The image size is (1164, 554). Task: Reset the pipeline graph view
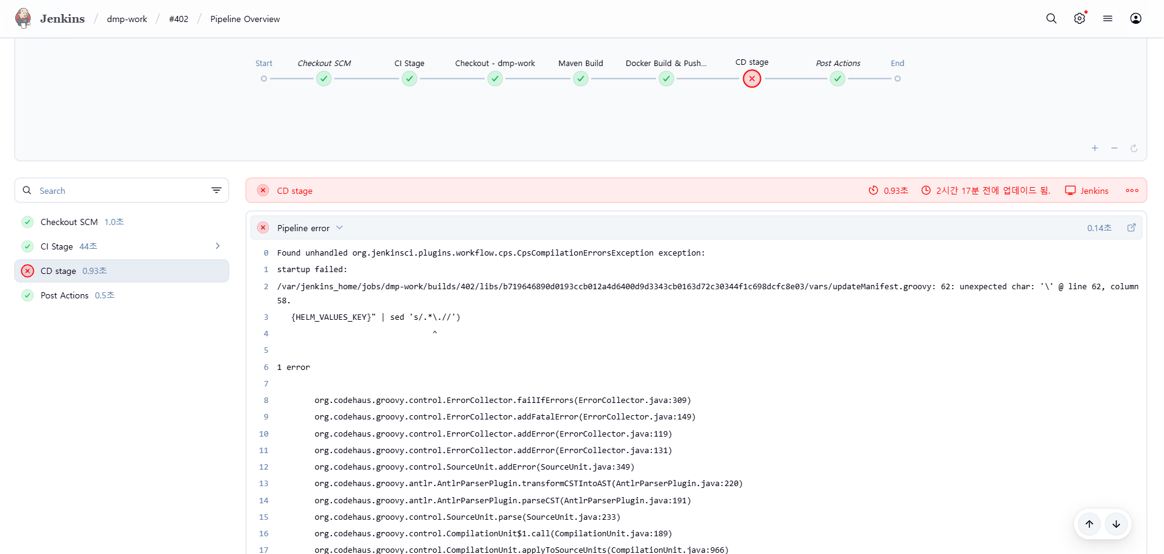click(1133, 148)
